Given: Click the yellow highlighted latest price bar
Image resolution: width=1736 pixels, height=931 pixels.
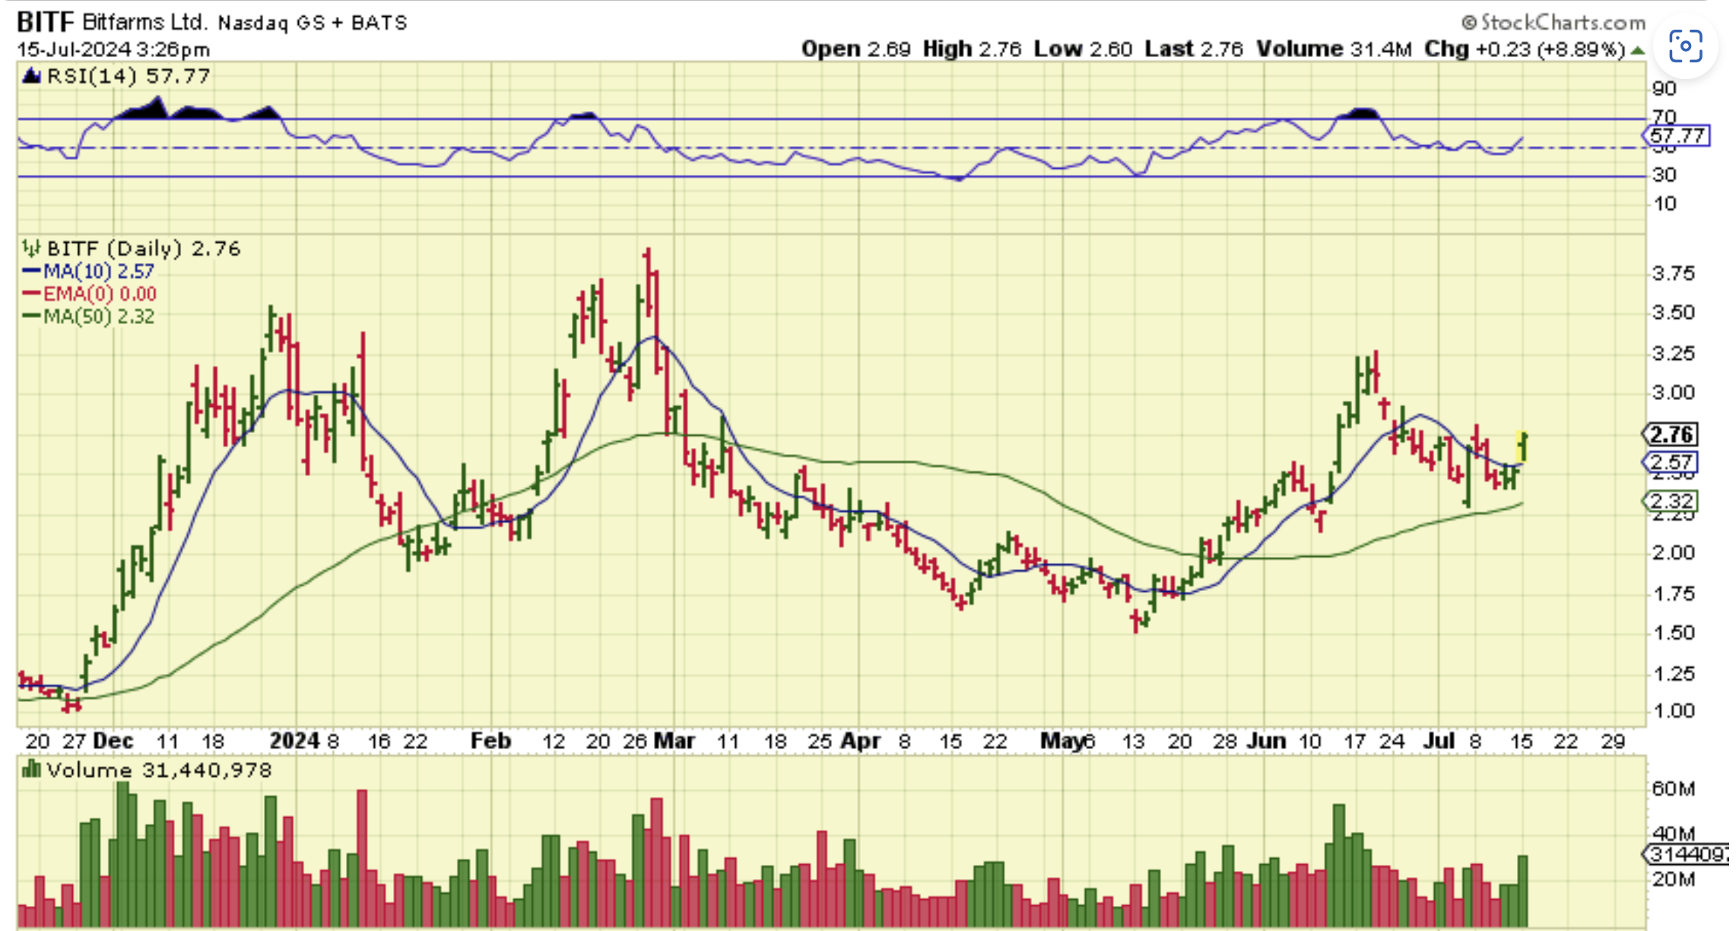Looking at the screenshot, I should (x=1522, y=446).
